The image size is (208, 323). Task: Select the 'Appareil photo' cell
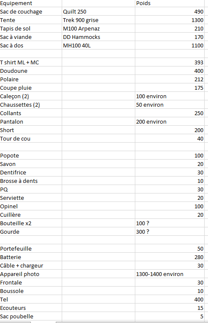[x=31, y=274]
